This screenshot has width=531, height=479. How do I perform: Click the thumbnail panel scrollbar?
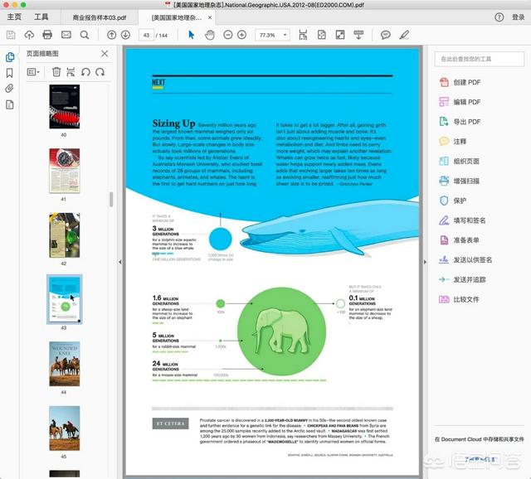pos(111,199)
